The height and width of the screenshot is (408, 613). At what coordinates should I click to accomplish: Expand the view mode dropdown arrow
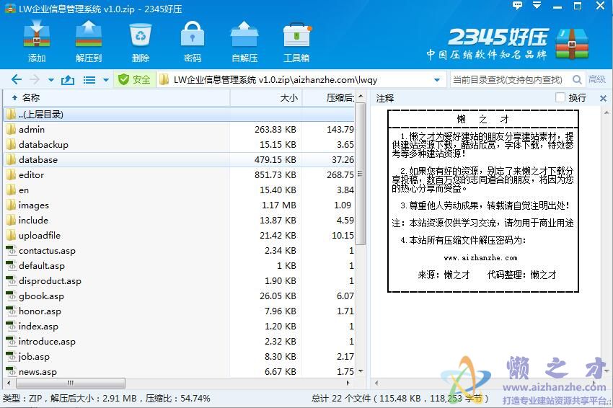click(x=105, y=80)
